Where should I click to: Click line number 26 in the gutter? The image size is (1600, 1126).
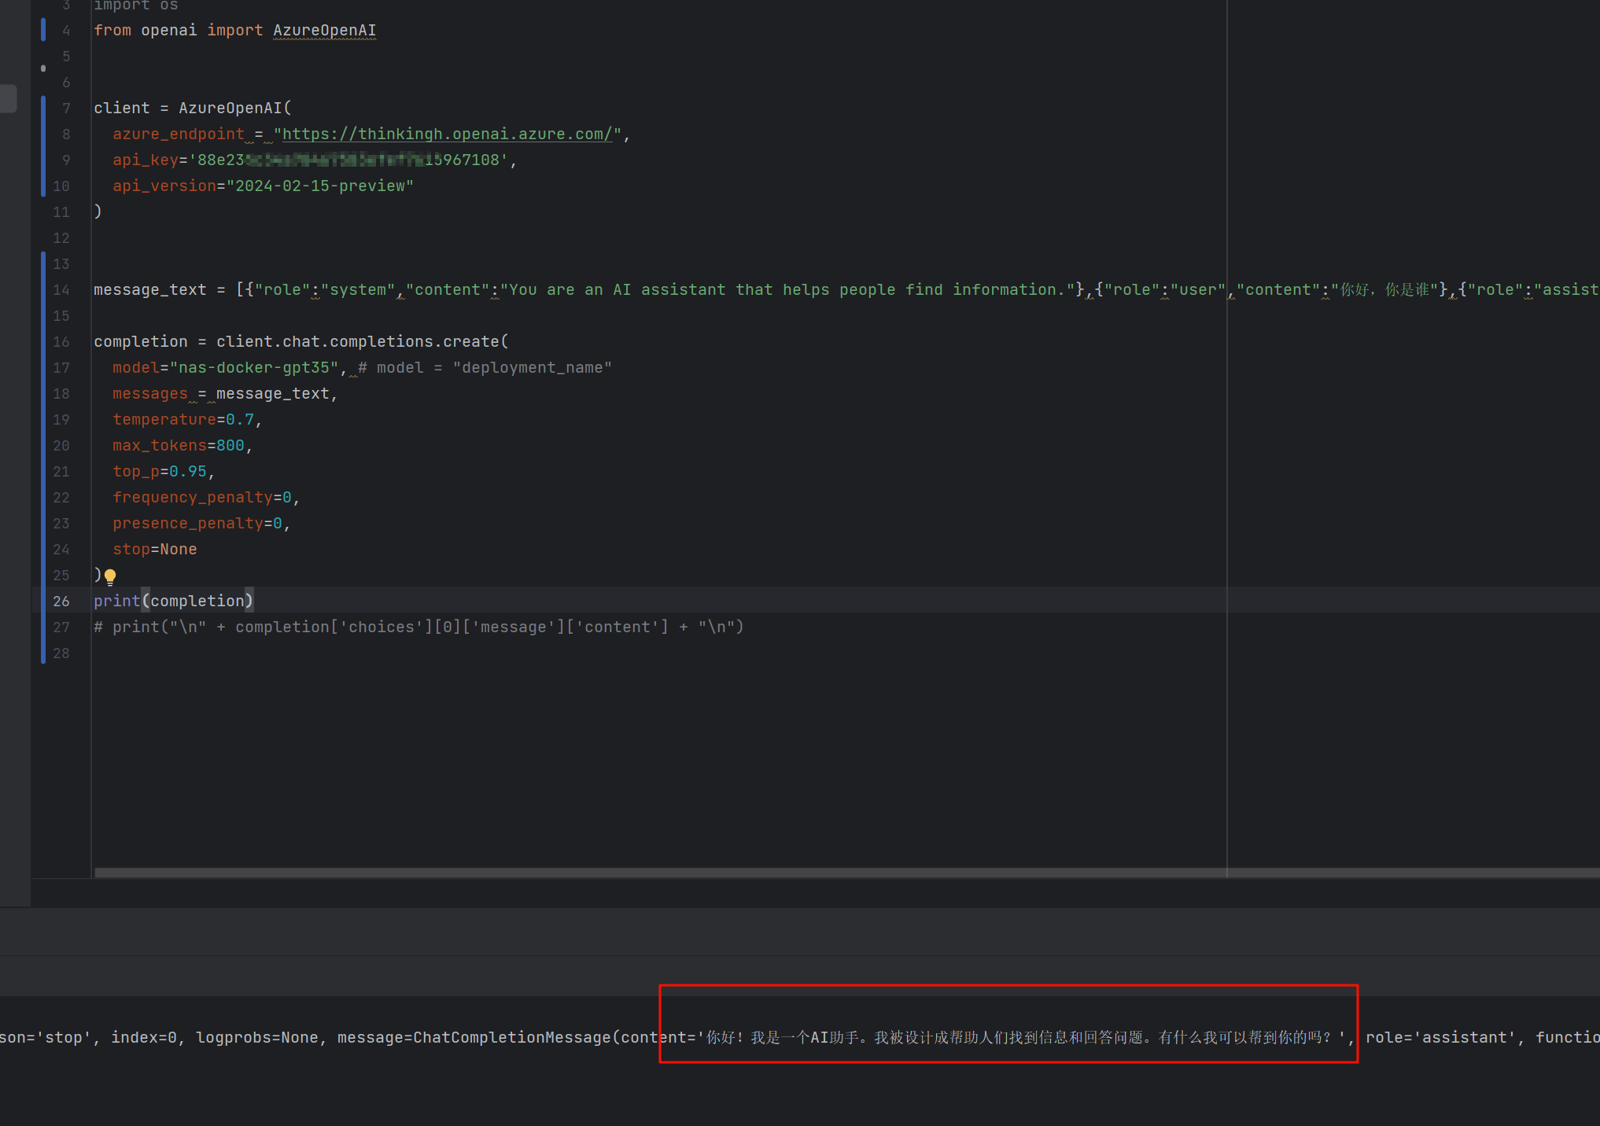(x=61, y=602)
